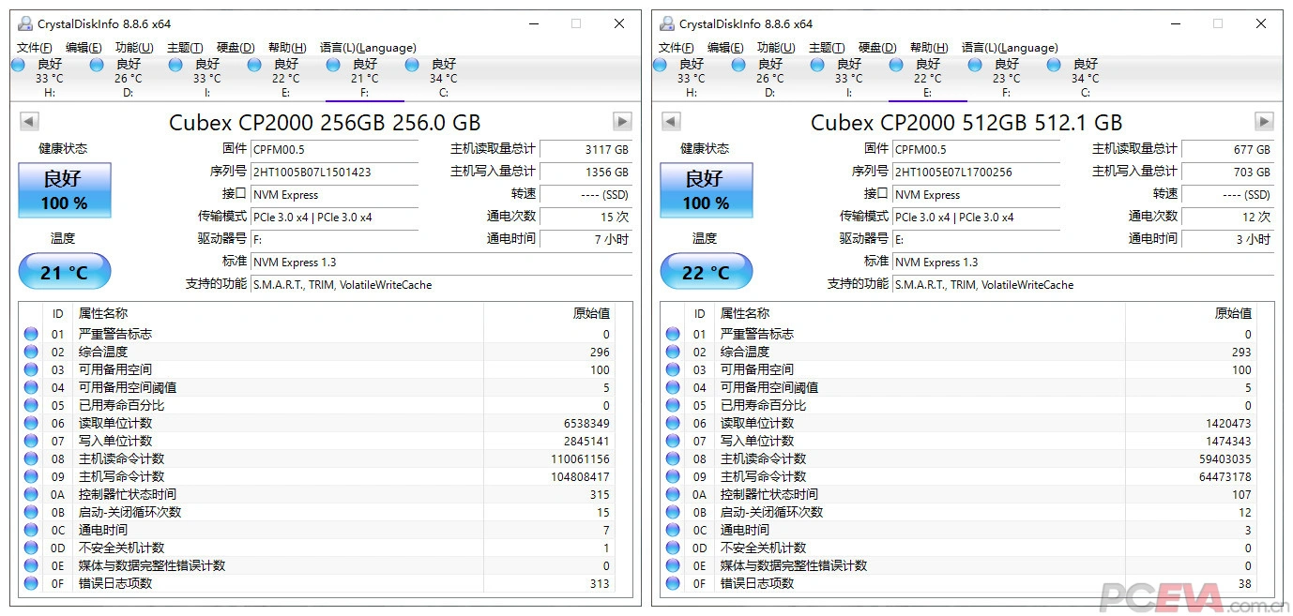
Task: Open 语言(L)(Language) menu in right window
Action: [1010, 48]
